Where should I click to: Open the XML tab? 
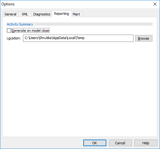[25, 14]
